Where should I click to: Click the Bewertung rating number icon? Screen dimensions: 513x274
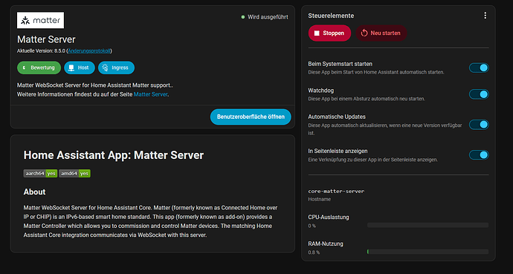click(24, 68)
